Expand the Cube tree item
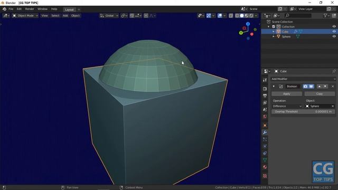 coord(274,32)
